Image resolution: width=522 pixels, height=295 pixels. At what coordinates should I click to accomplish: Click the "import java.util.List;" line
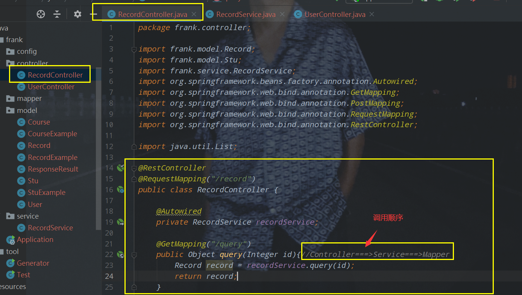click(188, 146)
